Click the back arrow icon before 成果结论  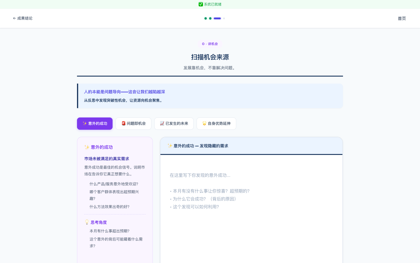(14, 18)
